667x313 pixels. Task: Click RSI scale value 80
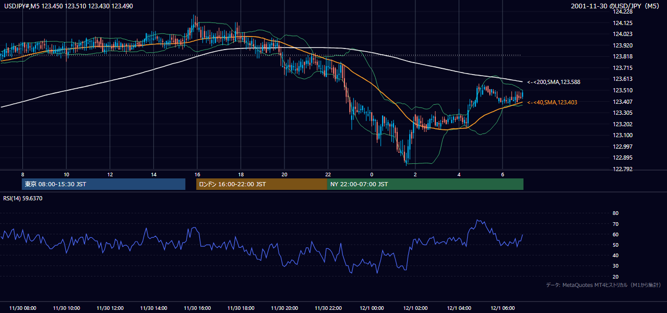click(615, 213)
